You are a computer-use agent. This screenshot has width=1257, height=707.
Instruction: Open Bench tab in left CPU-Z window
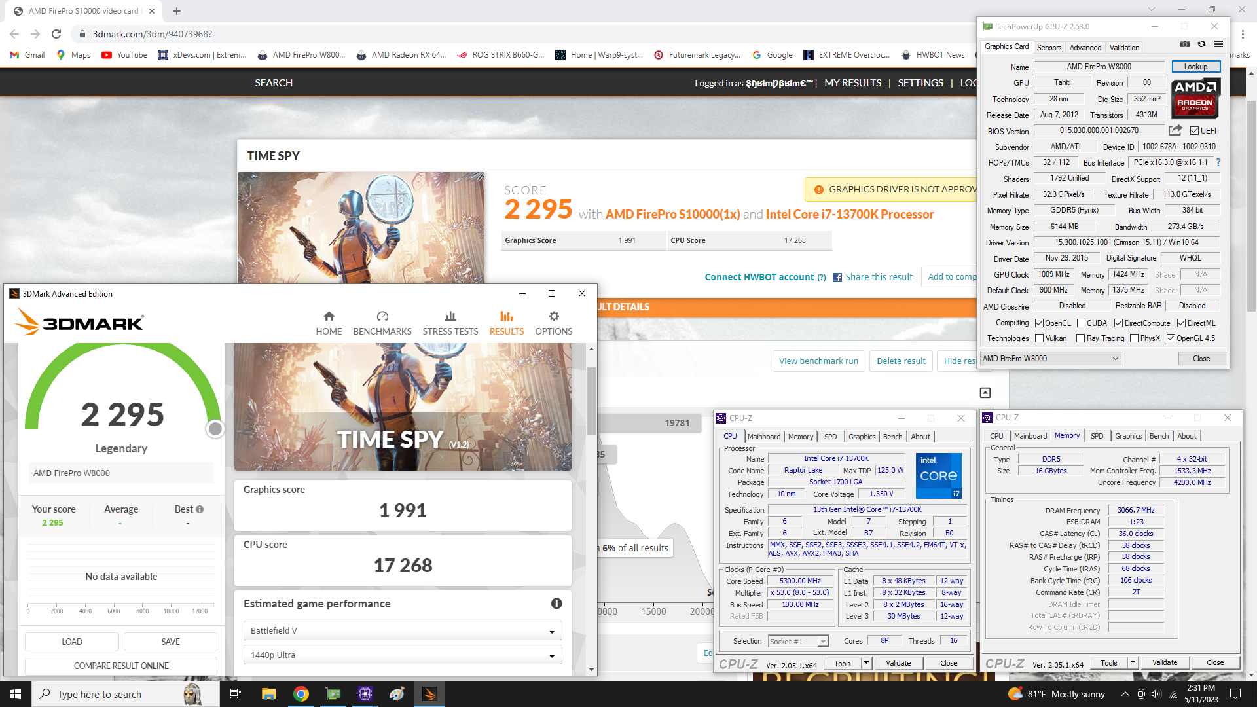click(x=892, y=437)
